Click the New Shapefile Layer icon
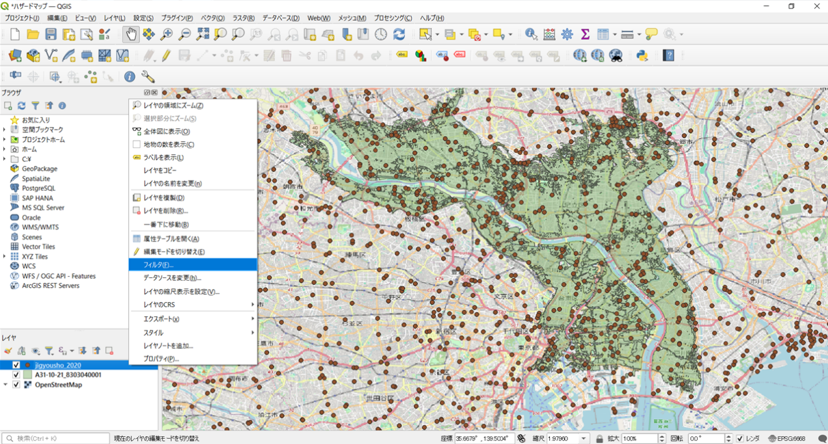 tap(51, 56)
